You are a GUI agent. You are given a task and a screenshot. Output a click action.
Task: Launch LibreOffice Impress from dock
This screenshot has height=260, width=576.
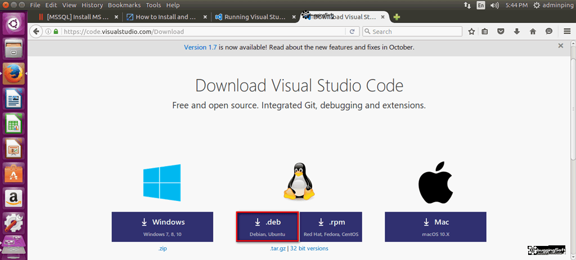click(13, 148)
